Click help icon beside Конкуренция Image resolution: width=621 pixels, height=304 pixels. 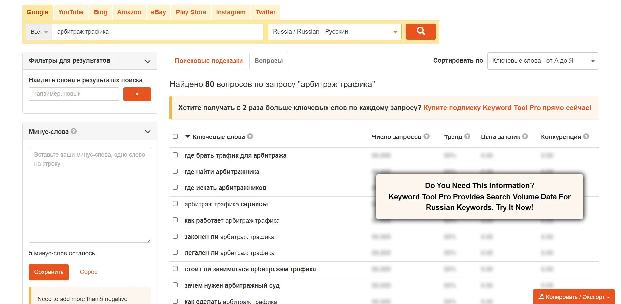586,136
